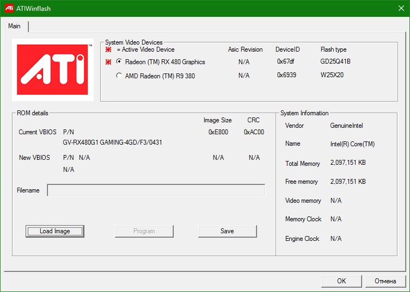
Task: Click the Flash type column header
Action: [333, 49]
